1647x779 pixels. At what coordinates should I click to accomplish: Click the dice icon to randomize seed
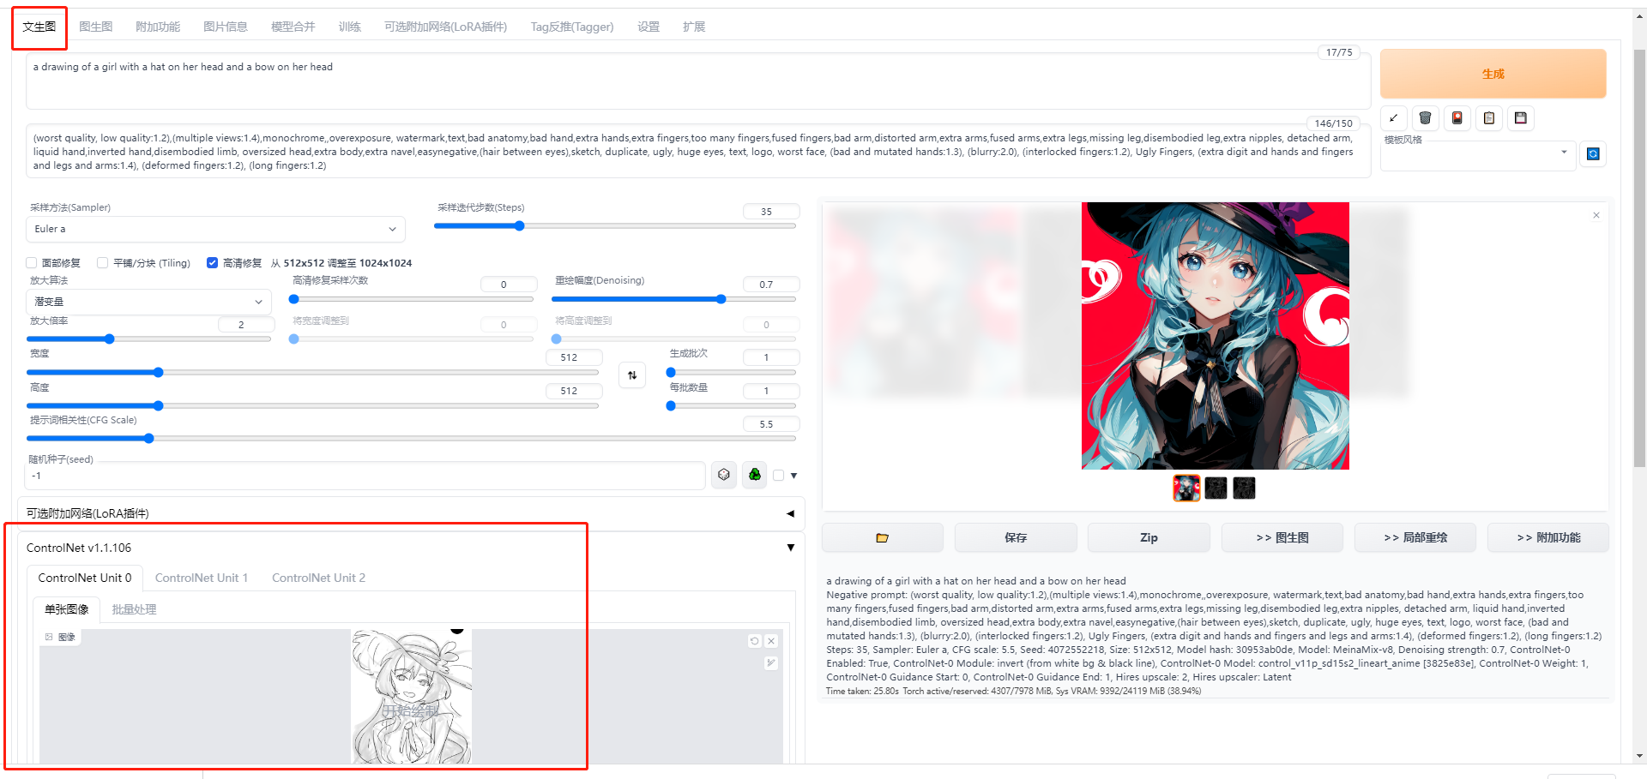[724, 475]
